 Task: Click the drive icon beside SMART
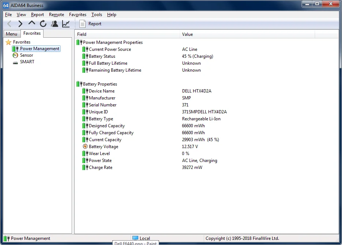(x=15, y=63)
